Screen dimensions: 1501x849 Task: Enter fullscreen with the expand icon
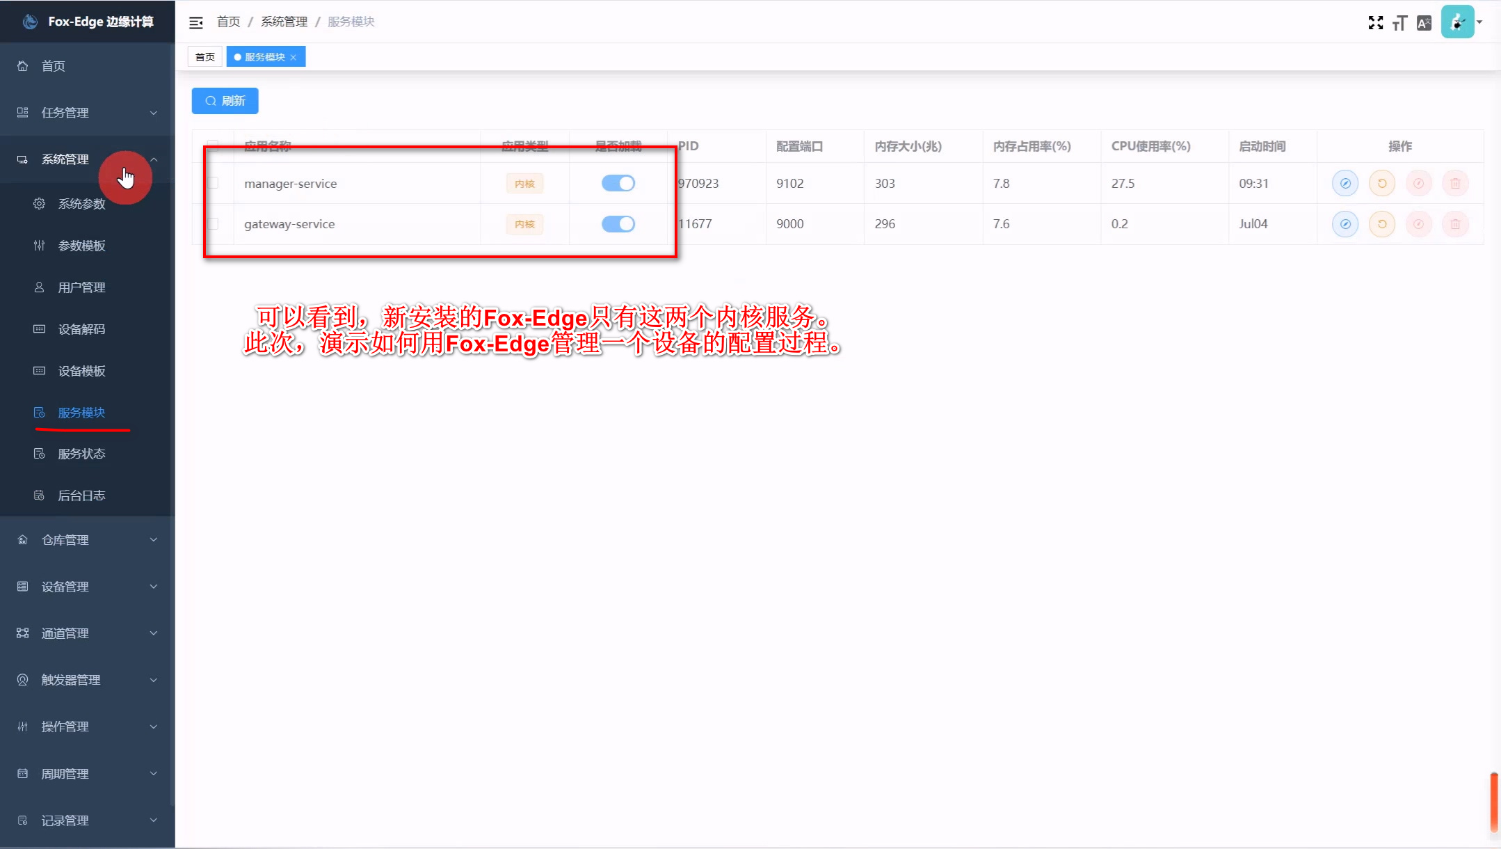coord(1376,23)
